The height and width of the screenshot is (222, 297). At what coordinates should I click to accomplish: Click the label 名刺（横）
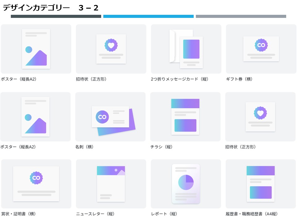84,147
